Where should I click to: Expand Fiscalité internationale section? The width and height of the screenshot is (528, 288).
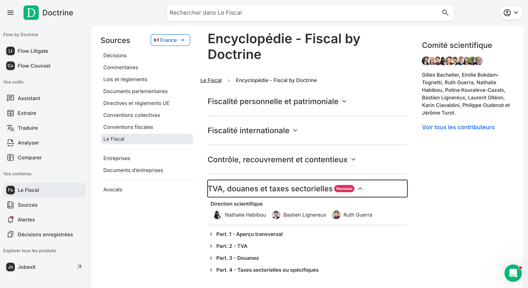(x=252, y=131)
